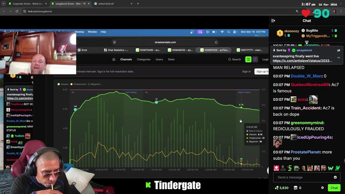Mute the wvagabond Stream tab audio

click(x=84, y=4)
